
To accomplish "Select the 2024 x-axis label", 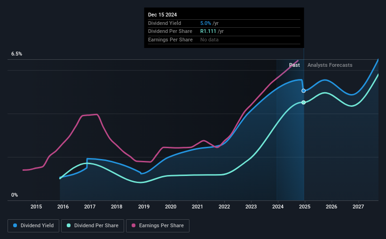I will pyautogui.click(x=278, y=207).
